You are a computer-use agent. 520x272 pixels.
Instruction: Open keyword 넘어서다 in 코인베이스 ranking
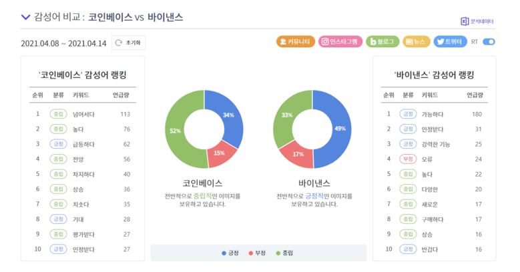[83, 114]
